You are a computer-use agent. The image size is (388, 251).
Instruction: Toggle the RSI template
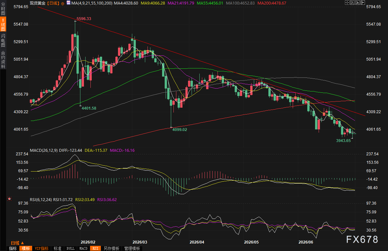(96, 248)
